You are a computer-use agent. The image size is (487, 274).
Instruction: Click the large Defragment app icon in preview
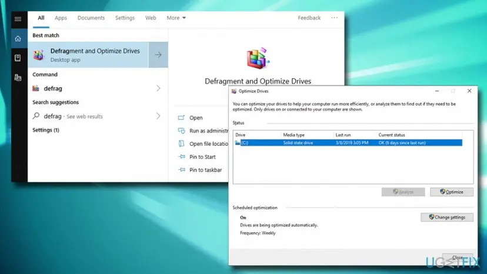[258, 58]
